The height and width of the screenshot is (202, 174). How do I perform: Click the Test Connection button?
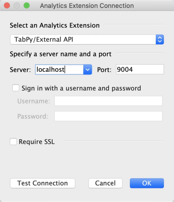pyautogui.click(x=43, y=183)
